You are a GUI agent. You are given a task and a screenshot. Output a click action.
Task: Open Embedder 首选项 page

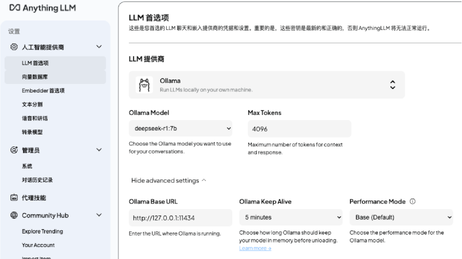coord(43,90)
